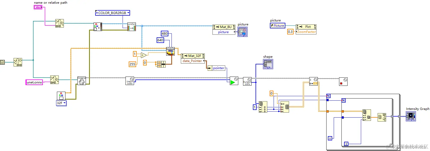Select the cvtColor conversion node
This screenshot has width=430, height=151.
click(x=132, y=27)
